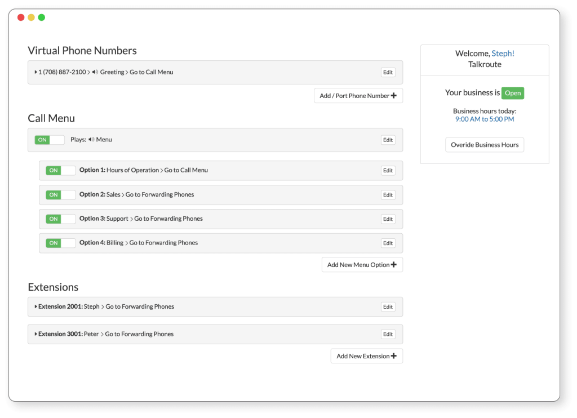This screenshot has height=418, width=577.
Task: Toggle Option 4 Billing switch
Action: [x=61, y=243]
